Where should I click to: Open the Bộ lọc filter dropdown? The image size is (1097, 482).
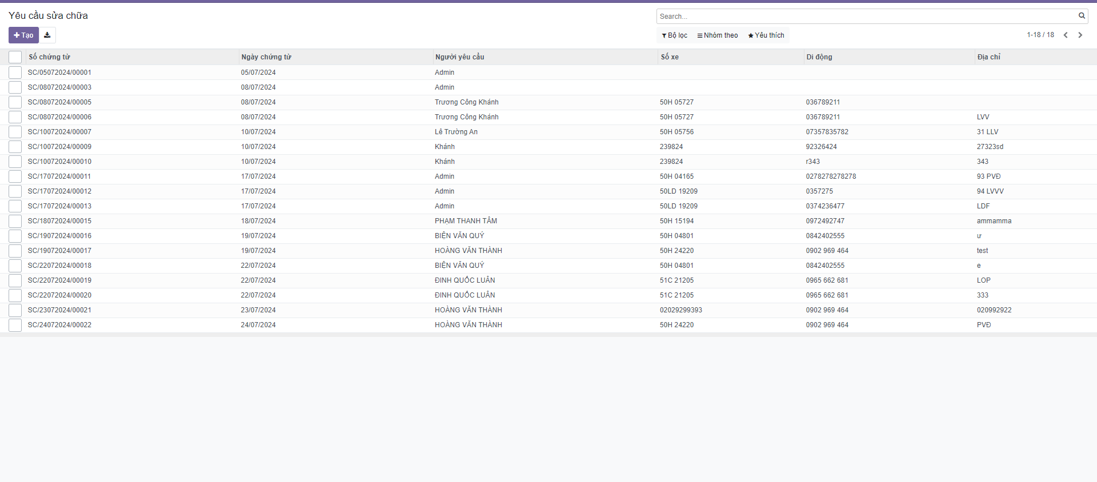point(675,35)
